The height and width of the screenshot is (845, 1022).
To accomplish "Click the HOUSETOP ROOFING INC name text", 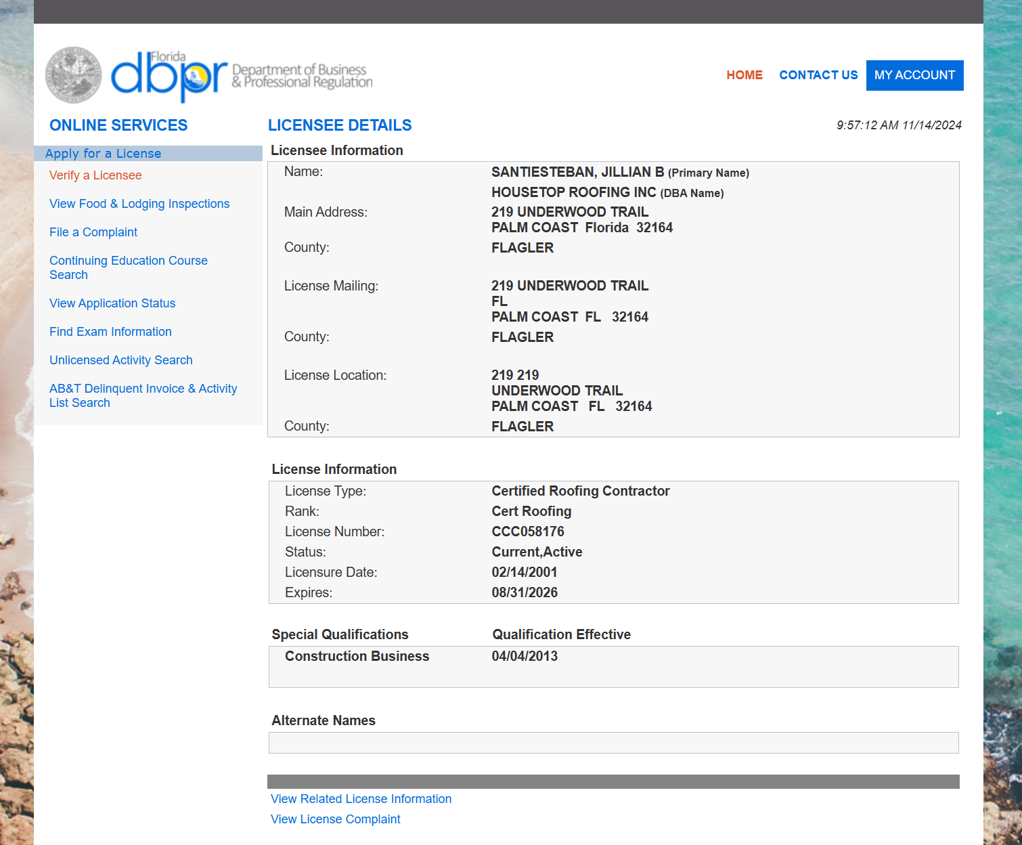I will point(573,192).
